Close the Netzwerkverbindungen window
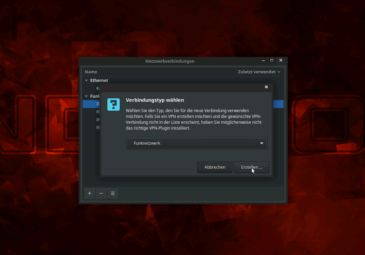Screen dimensions: 365x255 pos(281,60)
